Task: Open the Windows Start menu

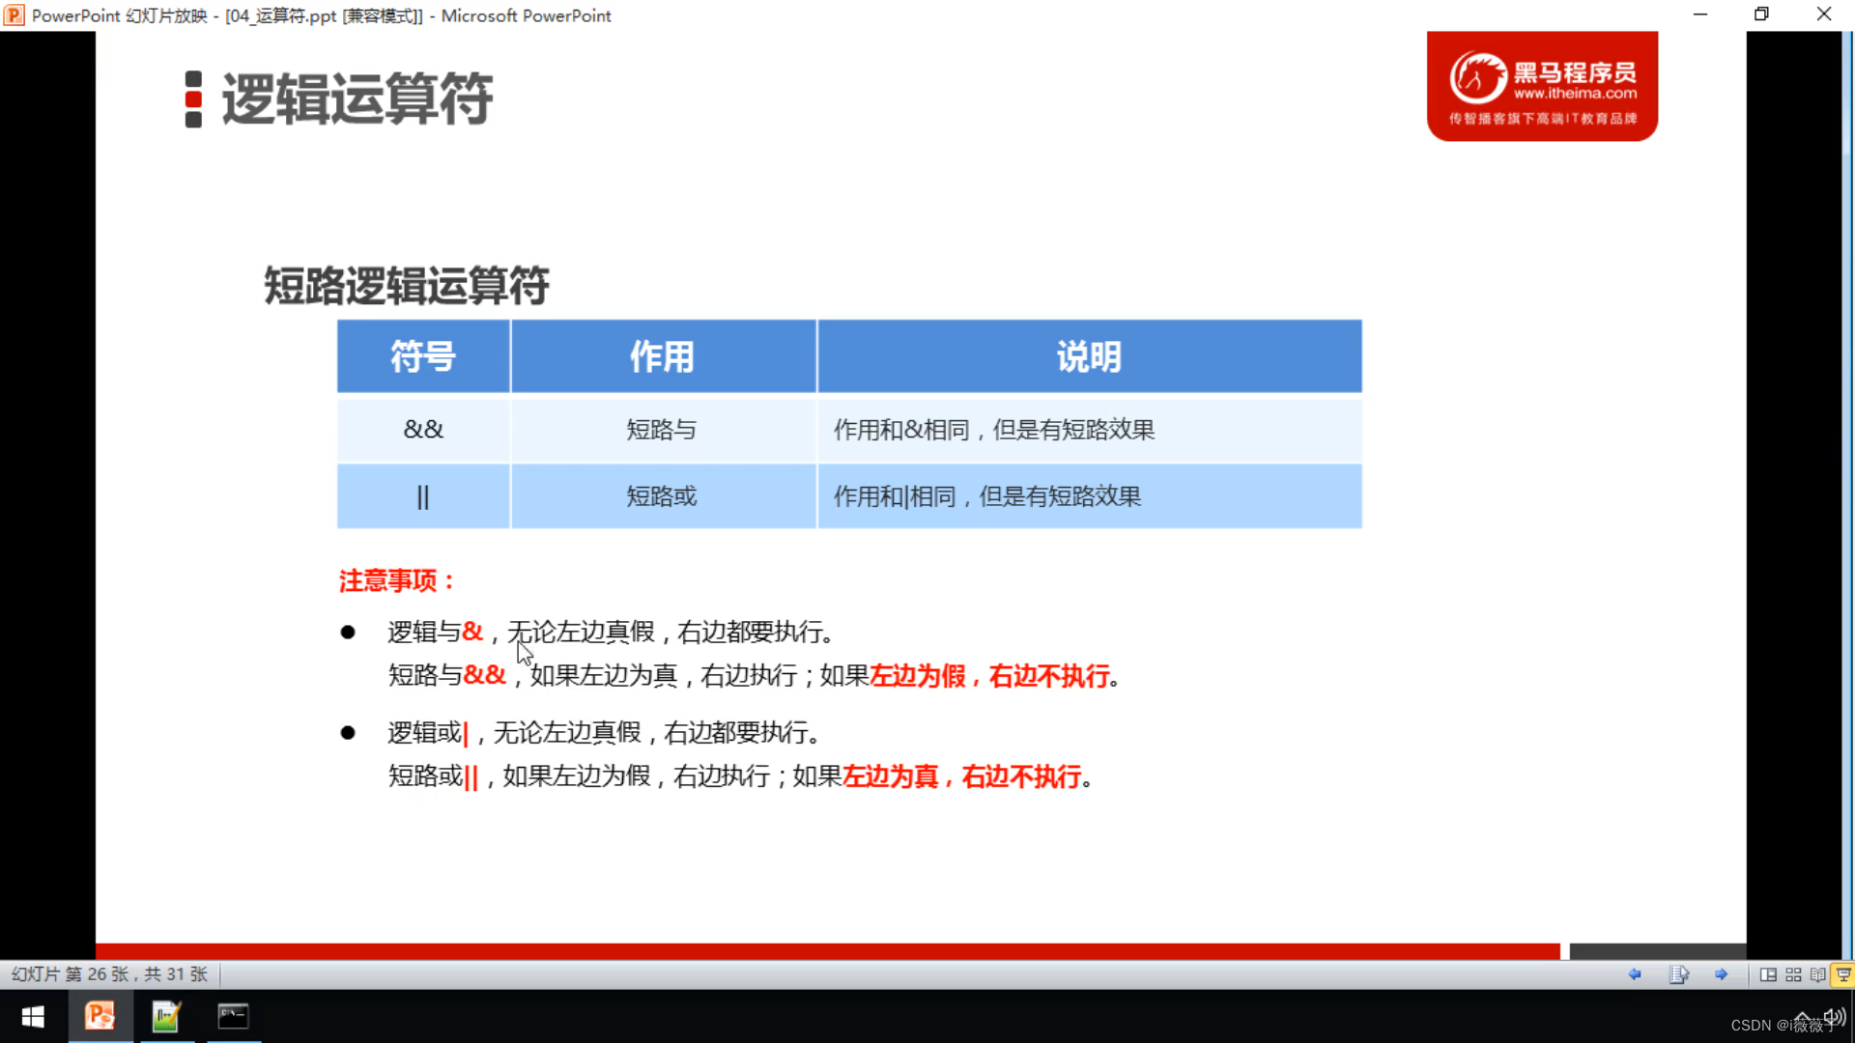Action: point(33,1017)
